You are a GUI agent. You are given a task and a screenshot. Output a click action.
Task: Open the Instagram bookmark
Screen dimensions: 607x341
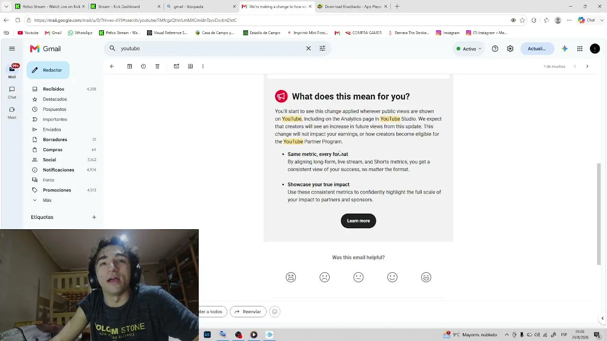point(448,33)
